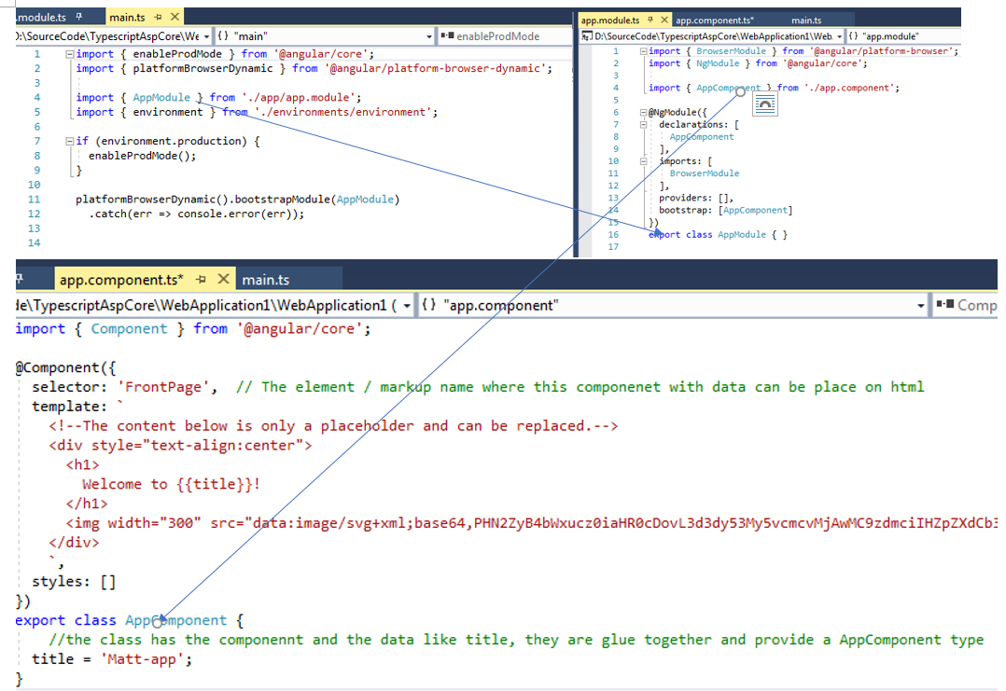Image resolution: width=1006 pixels, height=691 pixels.
Task: Open the project path dropdown in the main.ts pane
Action: coord(206,36)
